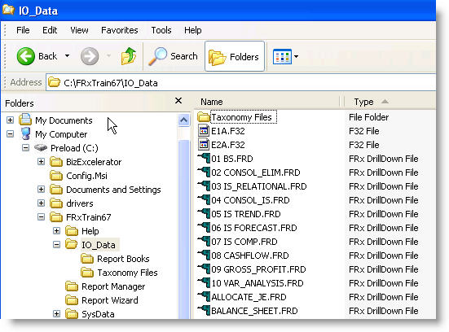Close the Folders pane with X

[x=178, y=101]
